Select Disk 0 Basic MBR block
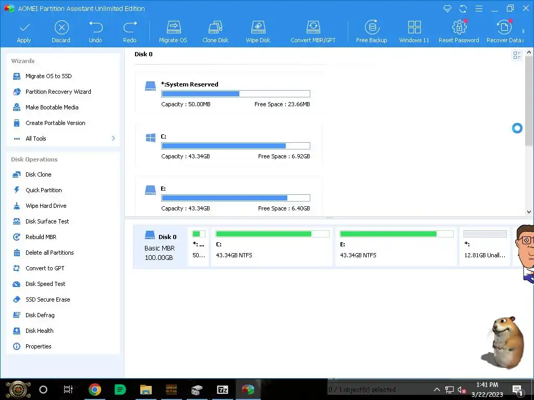The image size is (534, 400). 160,246
